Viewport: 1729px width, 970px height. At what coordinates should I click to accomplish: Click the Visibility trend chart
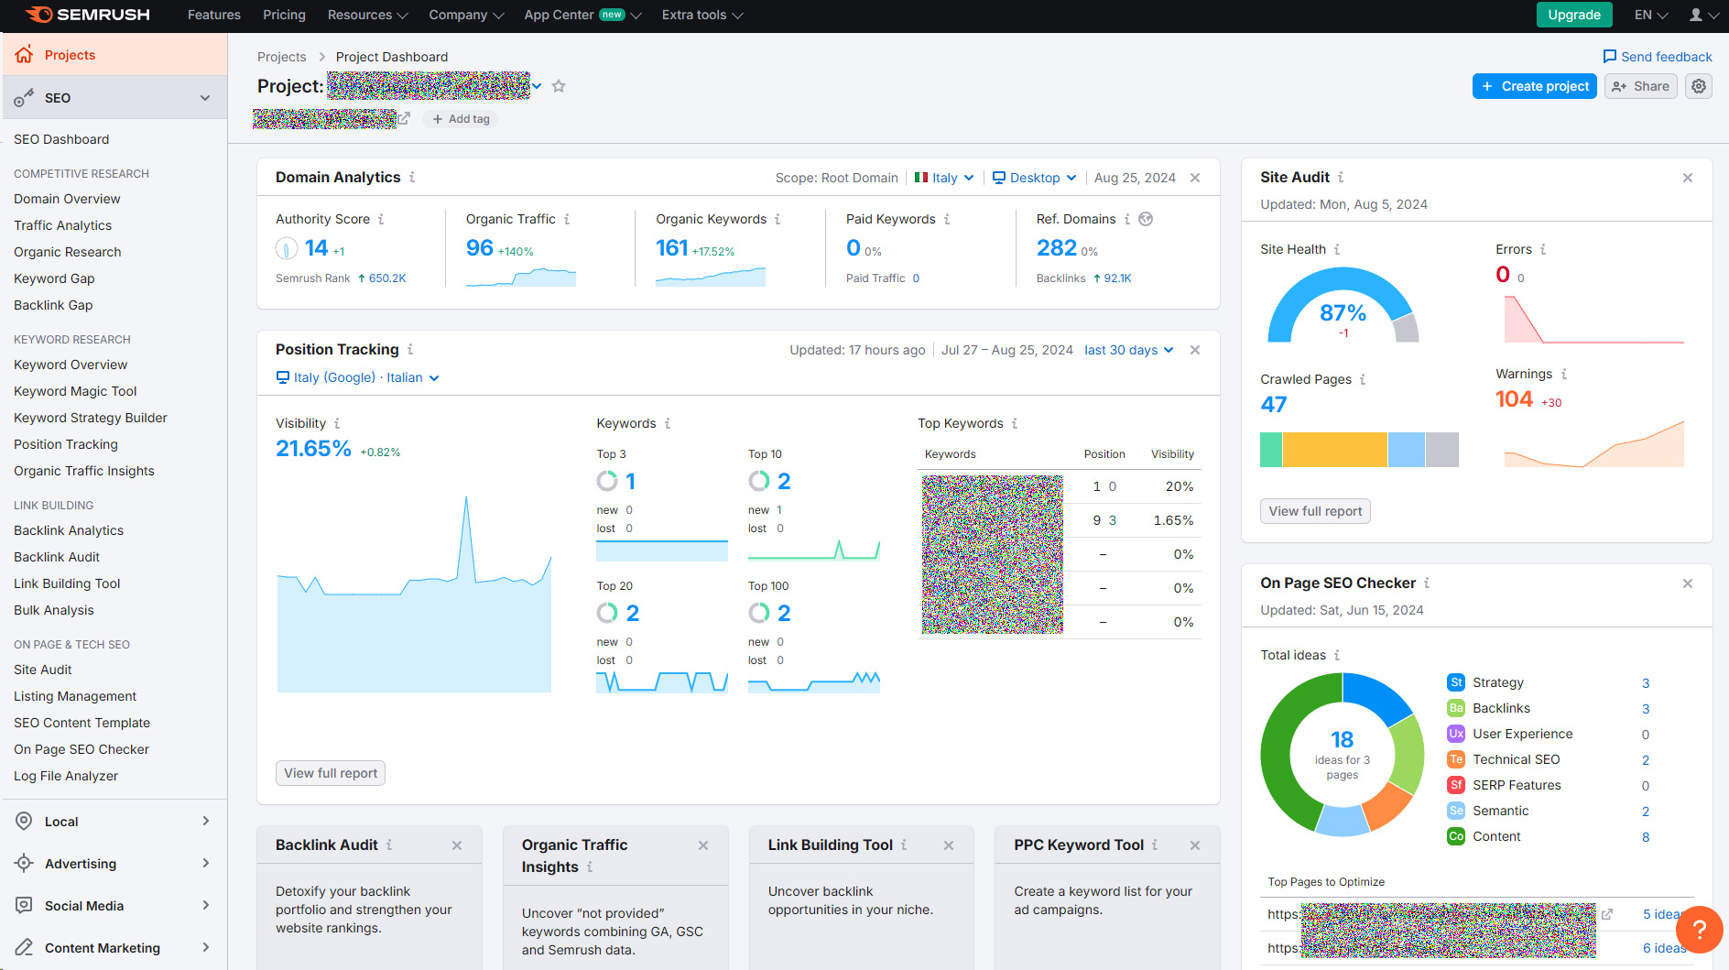414,594
